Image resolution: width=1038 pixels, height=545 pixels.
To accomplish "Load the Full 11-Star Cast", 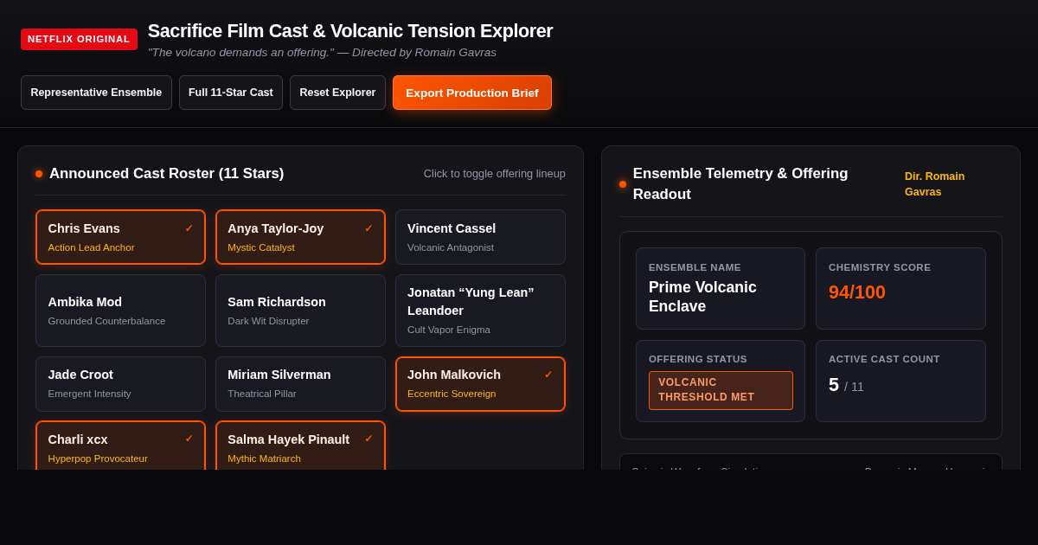I will [x=231, y=93].
